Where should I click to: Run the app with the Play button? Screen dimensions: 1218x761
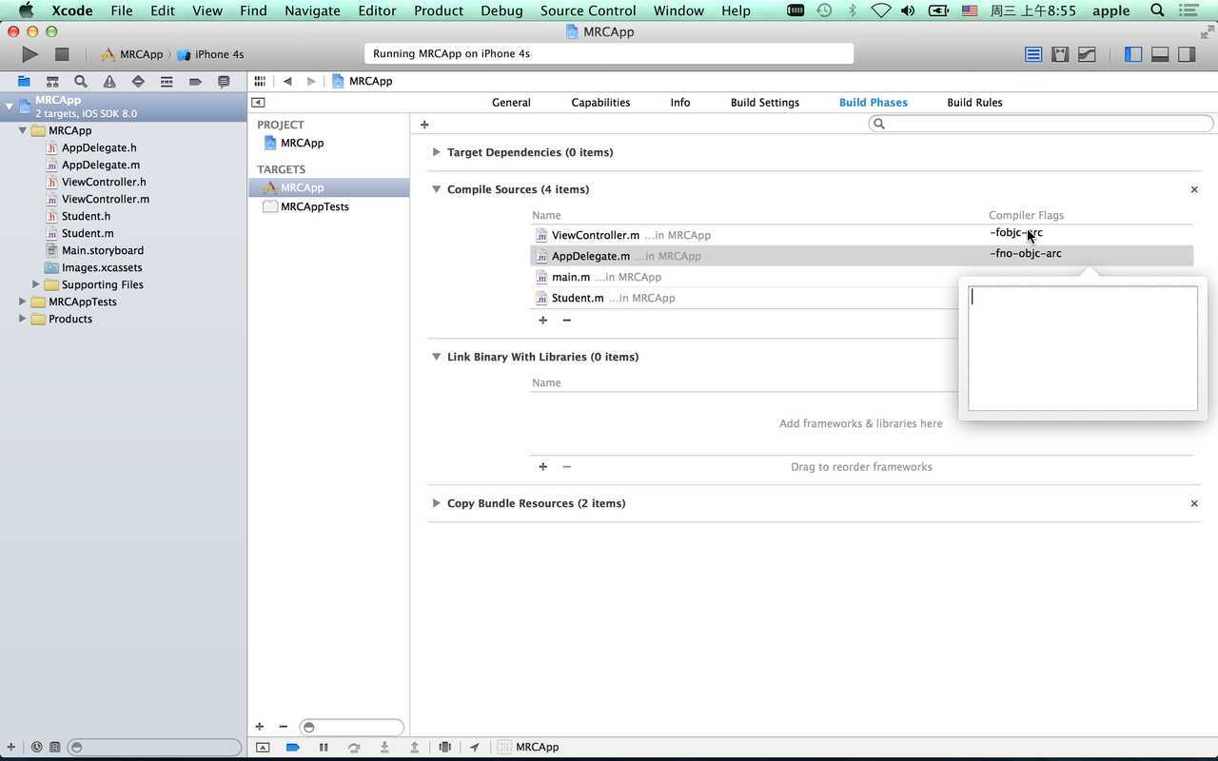pos(30,54)
